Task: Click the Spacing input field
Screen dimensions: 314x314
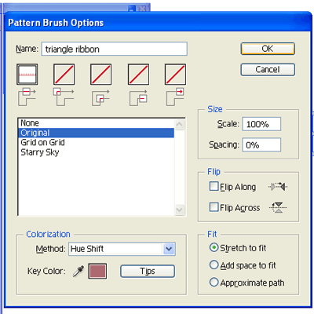Action: point(261,145)
